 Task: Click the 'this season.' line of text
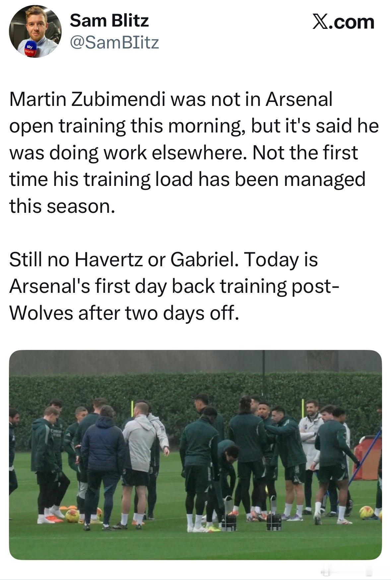pos(62,206)
